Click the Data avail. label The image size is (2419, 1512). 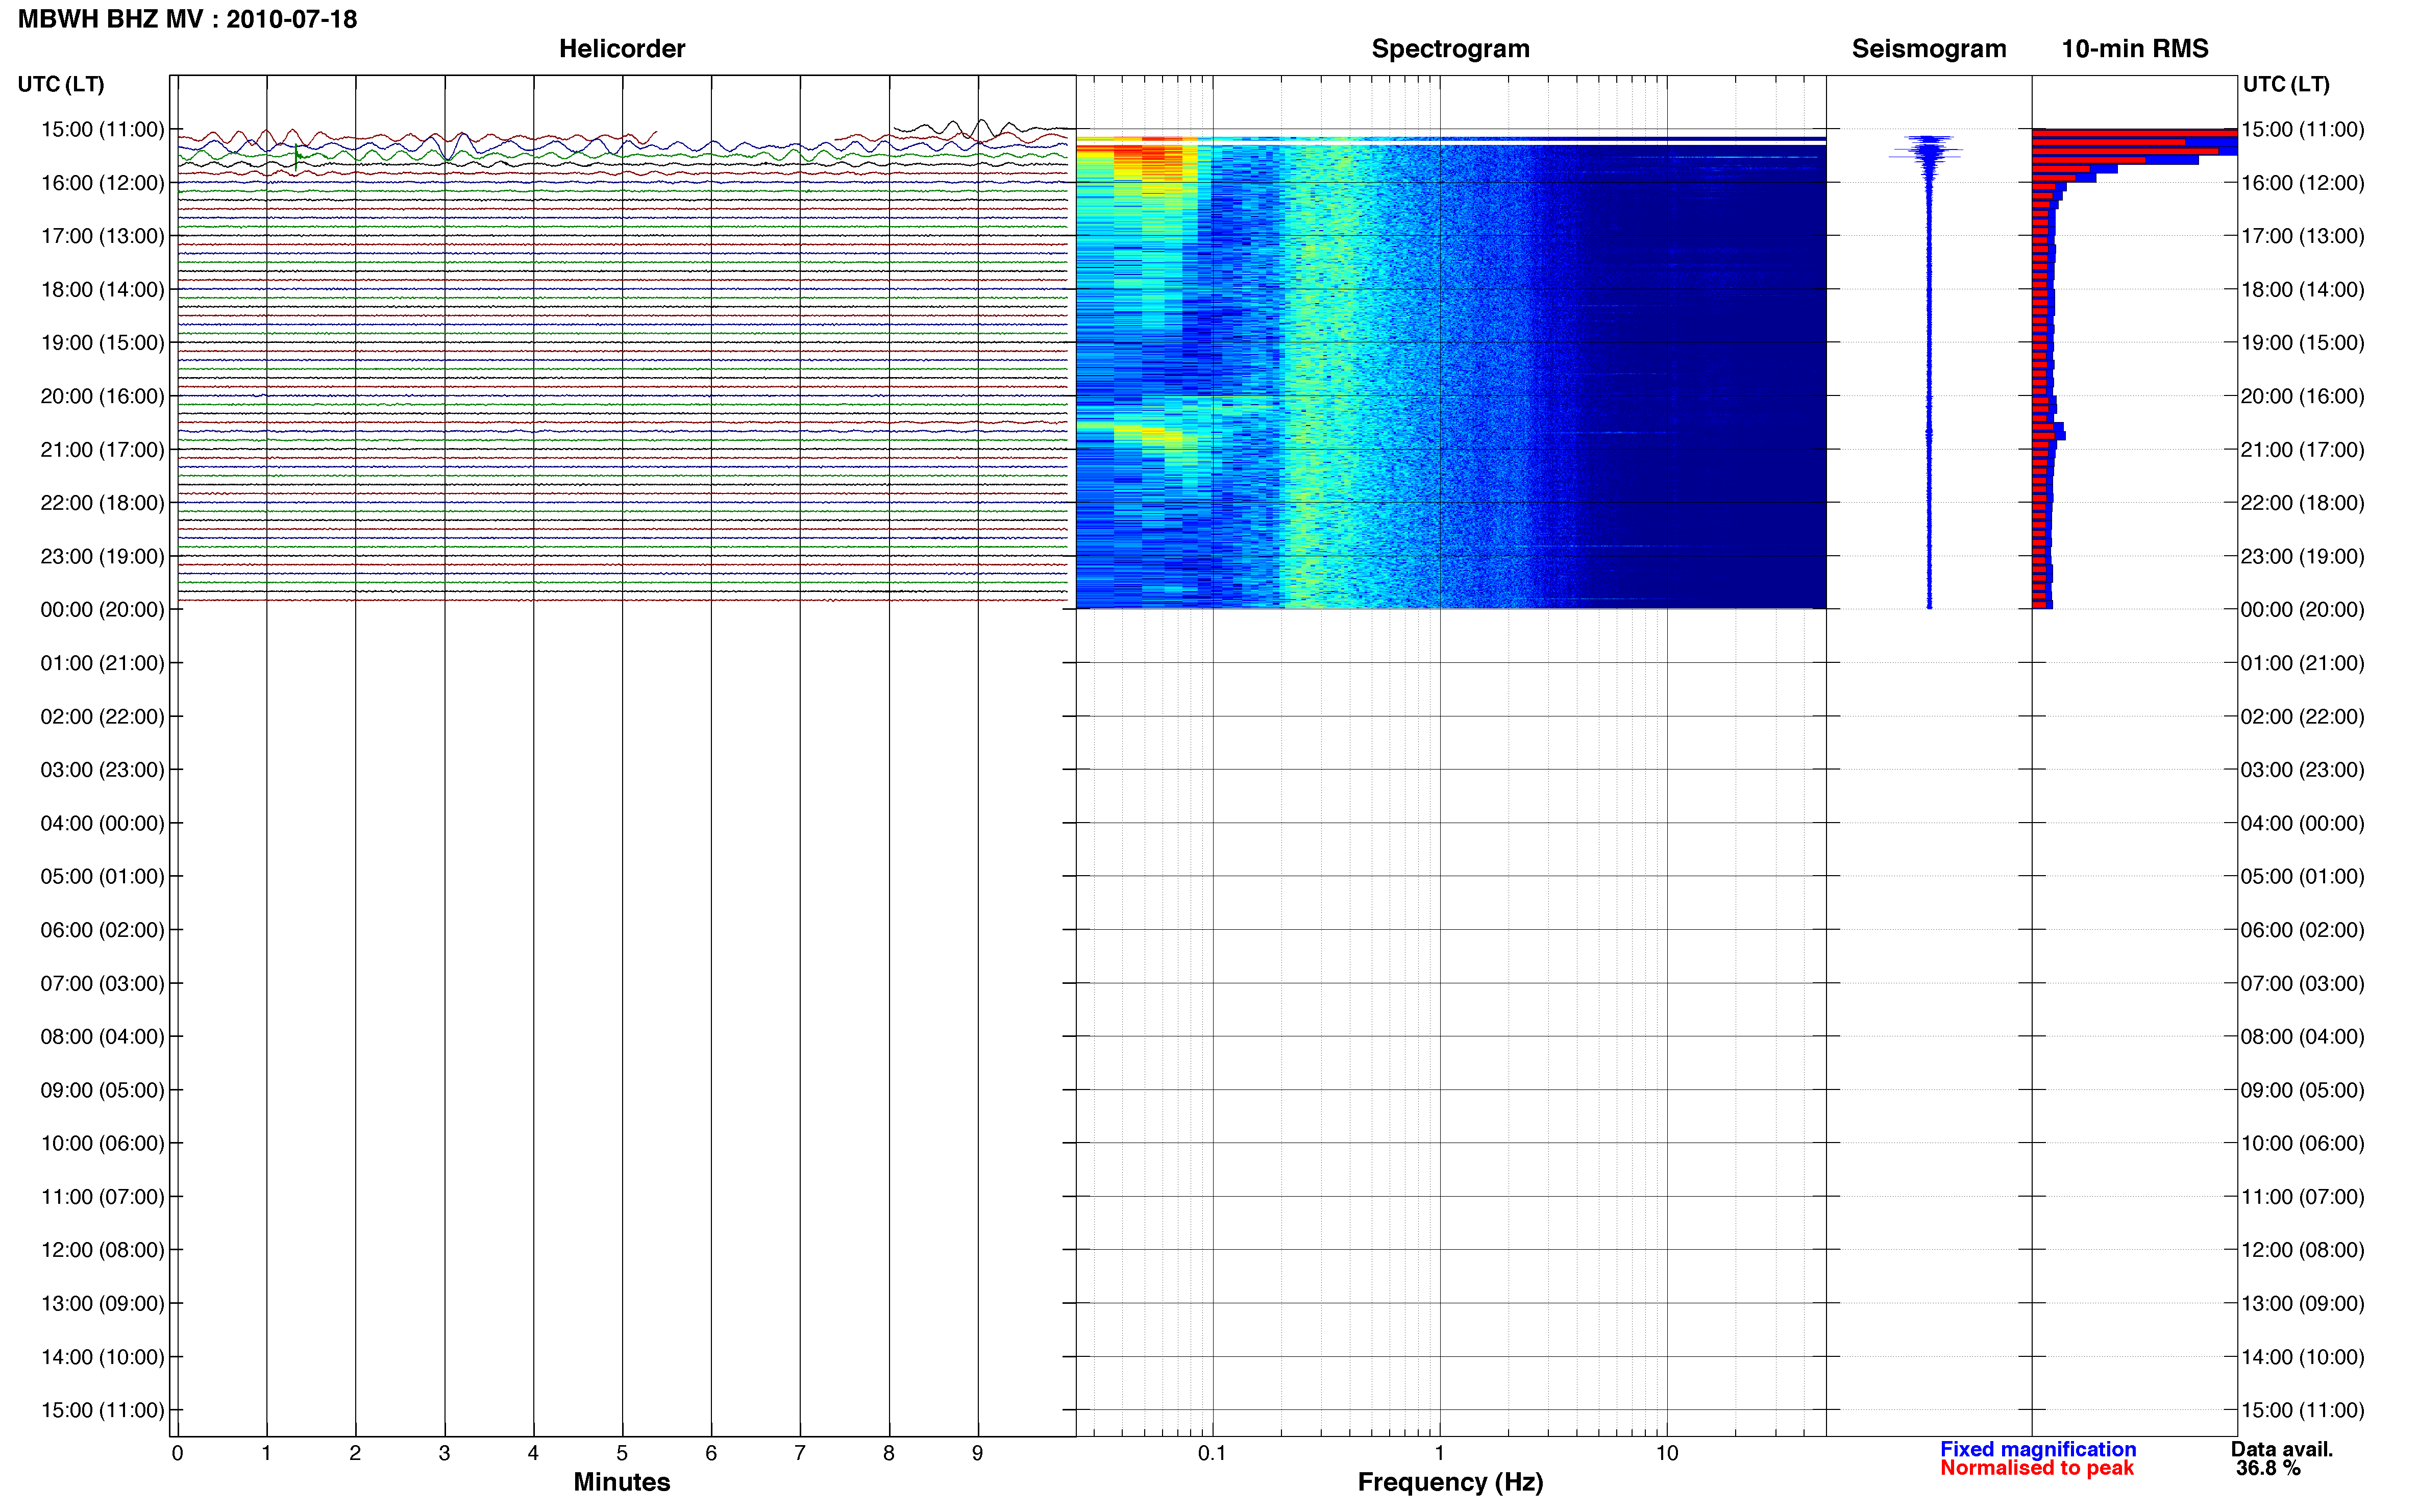coord(2281,1448)
